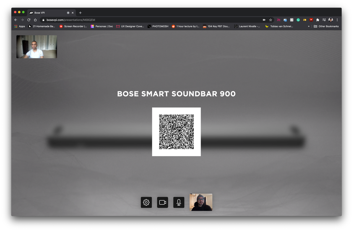
Task: Open the 21 Homemade Ba... bookmark
Action: [41, 26]
